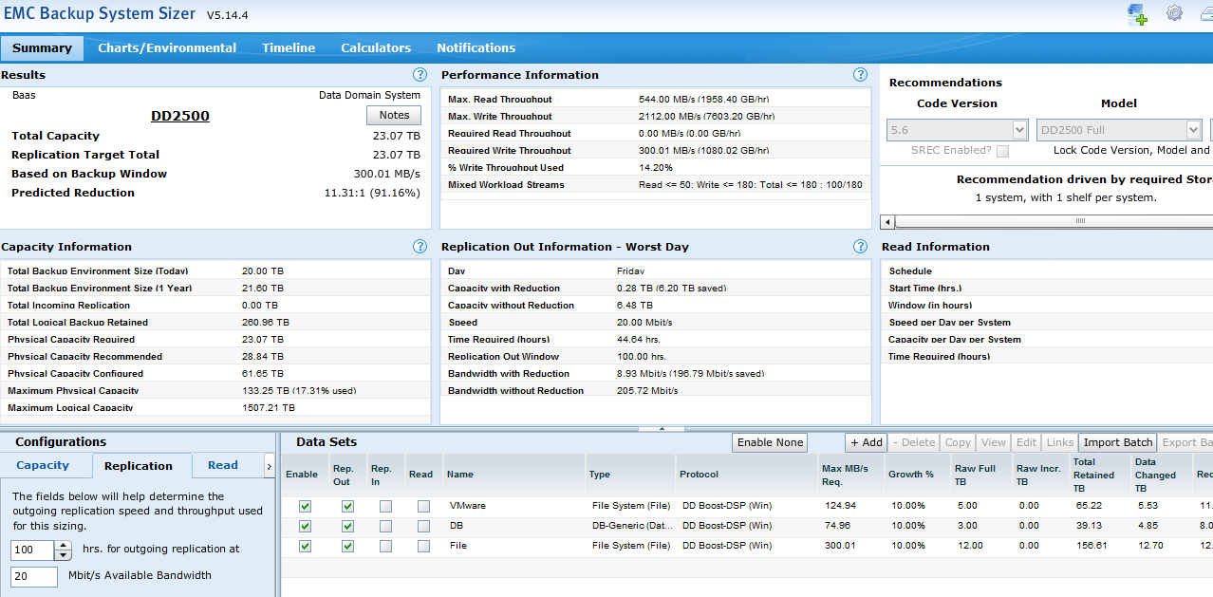
Task: Uncheck Enable for the File data set
Action: point(305,546)
